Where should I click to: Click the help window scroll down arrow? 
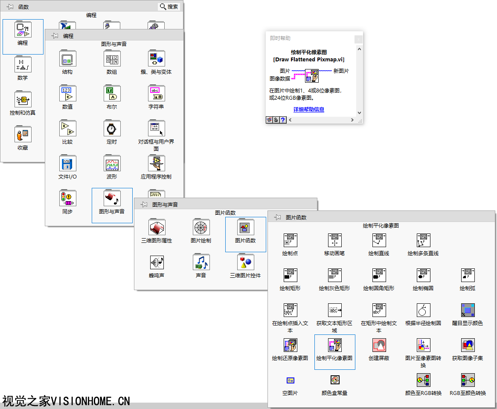pos(359,113)
